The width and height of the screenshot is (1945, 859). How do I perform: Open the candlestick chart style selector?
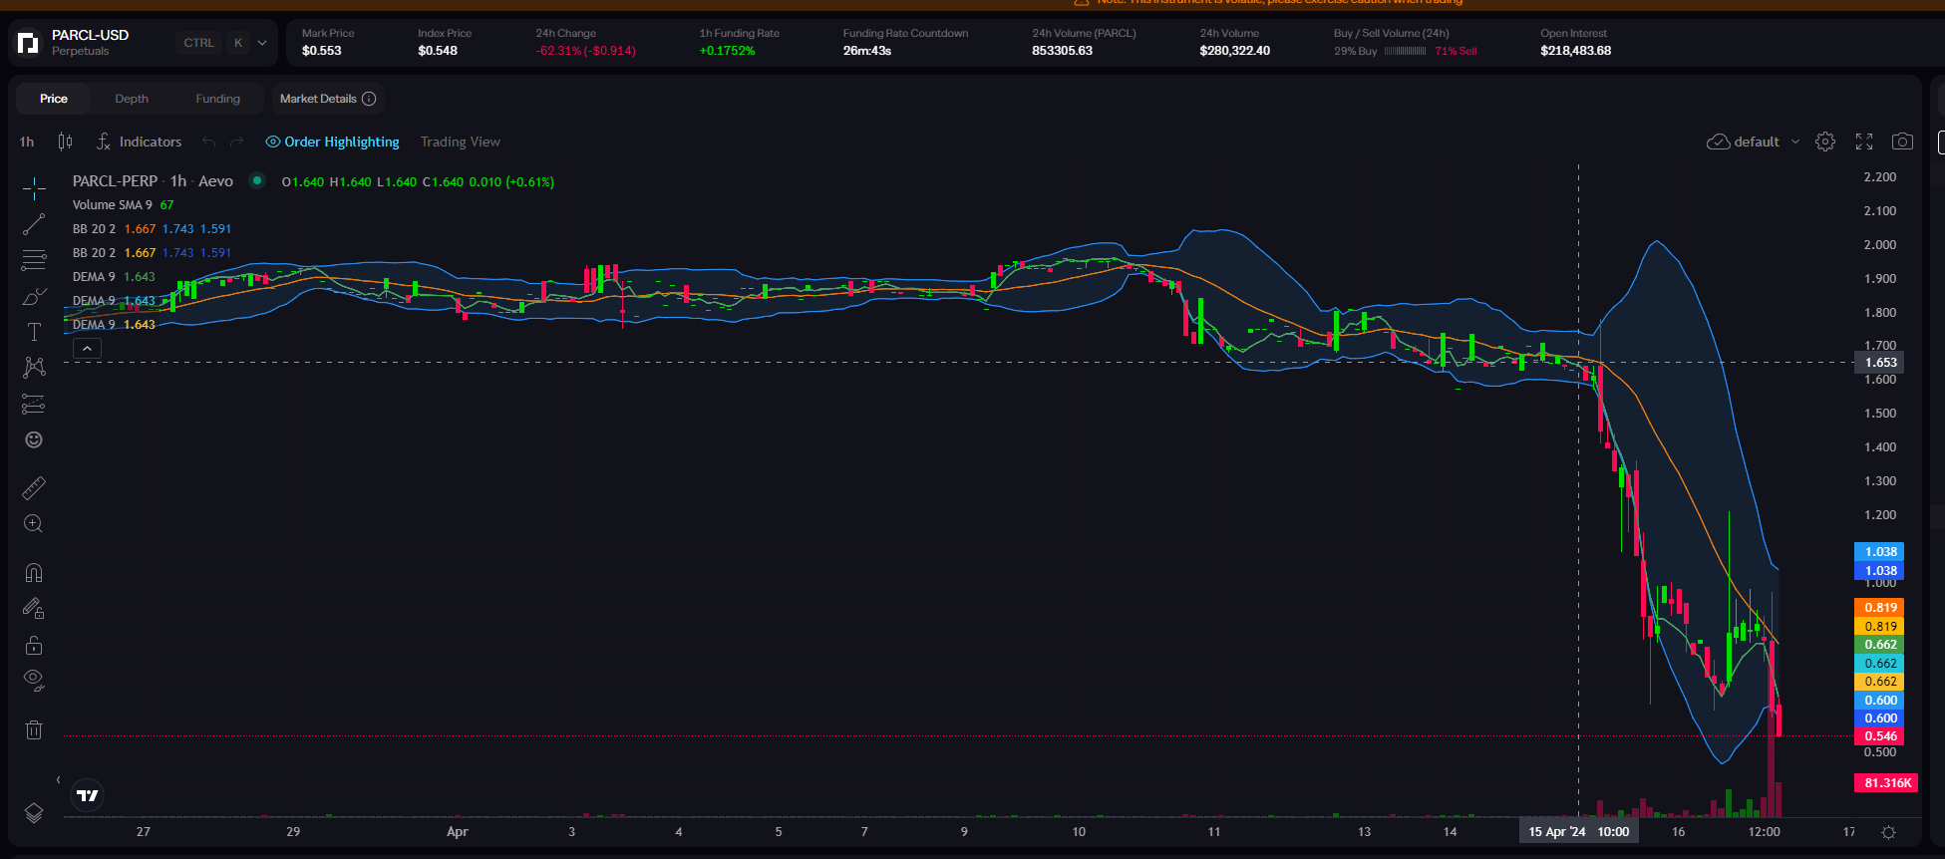coord(65,142)
